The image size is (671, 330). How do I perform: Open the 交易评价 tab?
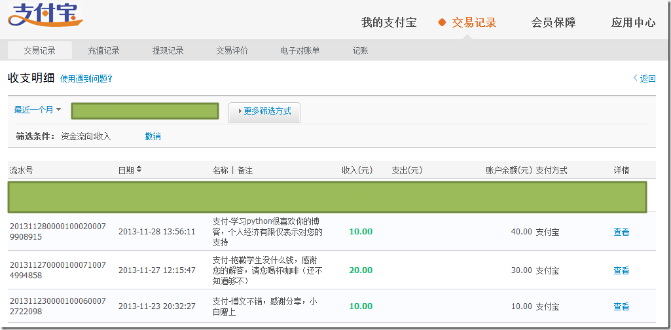[x=232, y=50]
